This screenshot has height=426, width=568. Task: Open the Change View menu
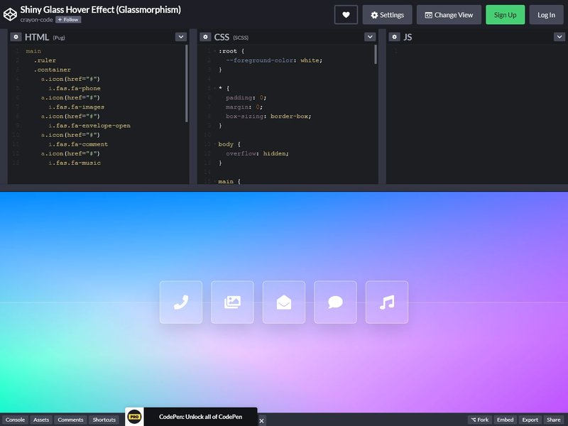[449, 15]
